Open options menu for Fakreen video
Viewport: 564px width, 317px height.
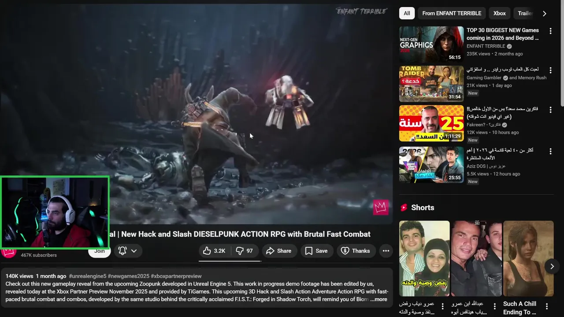point(550,110)
